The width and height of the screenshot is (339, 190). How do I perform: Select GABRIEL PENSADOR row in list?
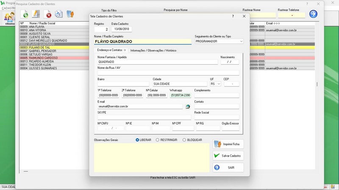pyautogui.click(x=54, y=51)
